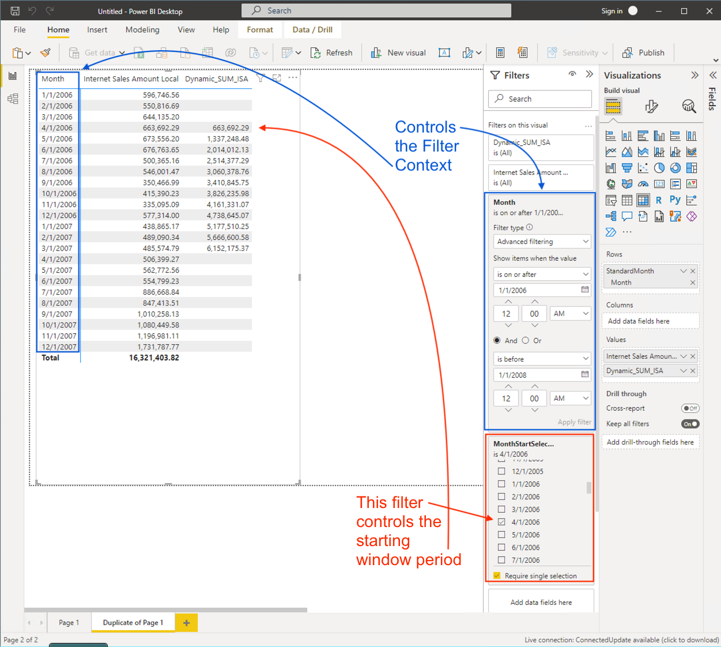Image resolution: width=721 pixels, height=647 pixels.
Task: Toggle Keep all filters switch
Action: 690,424
